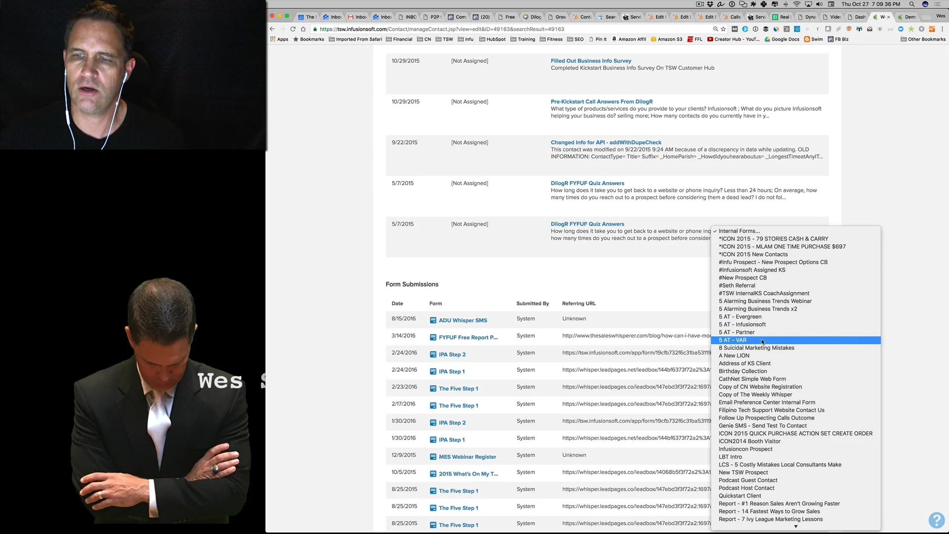This screenshot has width=949, height=534.
Task: Click the Filled Out Business Info Survey link
Action: [x=591, y=60]
